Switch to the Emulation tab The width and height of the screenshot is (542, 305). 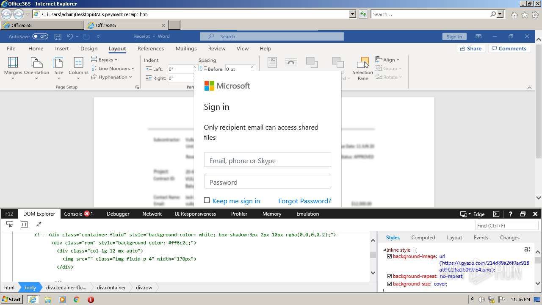pos(308,214)
